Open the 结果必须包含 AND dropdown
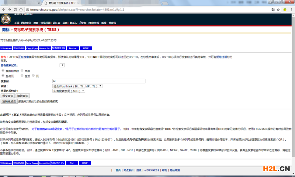The image size is (295, 177). (x=69, y=91)
